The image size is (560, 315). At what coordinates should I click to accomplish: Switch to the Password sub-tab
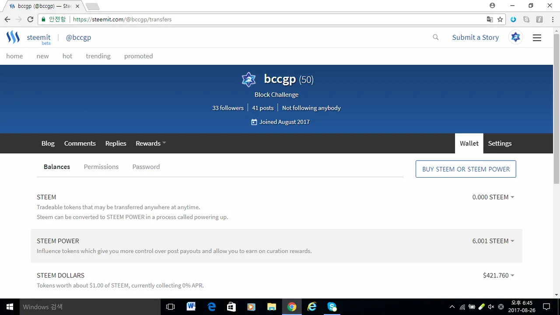point(146,167)
